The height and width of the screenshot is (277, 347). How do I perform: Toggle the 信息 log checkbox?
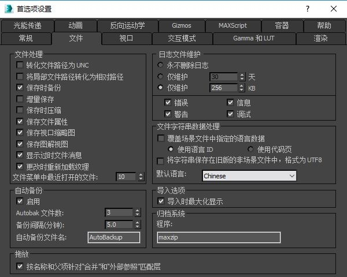[x=230, y=103]
